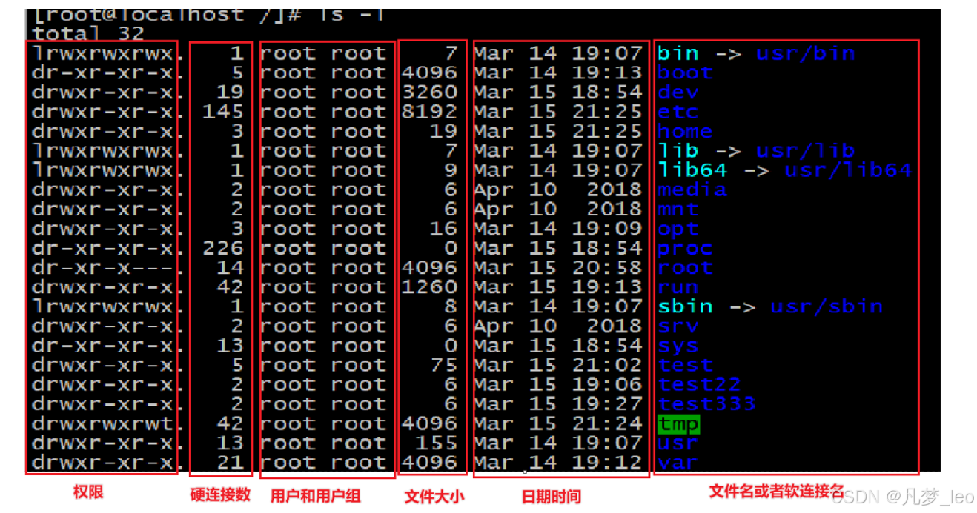Screen dimensions: 977x513
Task: Select the cyan 'sbin' symlink name
Action: coord(685,306)
